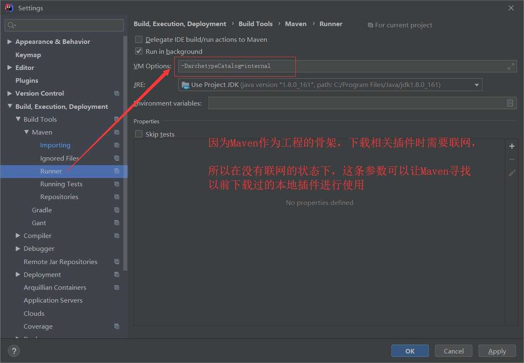Expand the Editor section
524x363 pixels.
click(10, 67)
